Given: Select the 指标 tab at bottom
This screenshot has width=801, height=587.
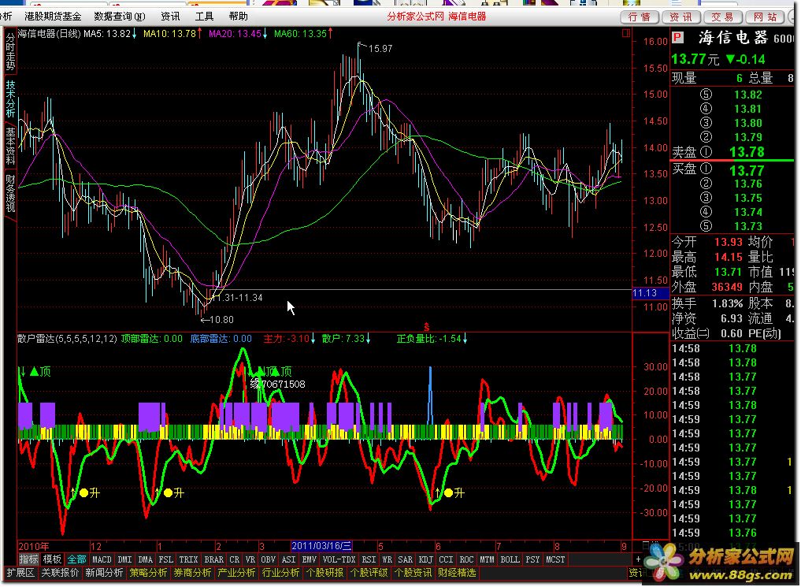Looking at the screenshot, I should click(x=28, y=559).
